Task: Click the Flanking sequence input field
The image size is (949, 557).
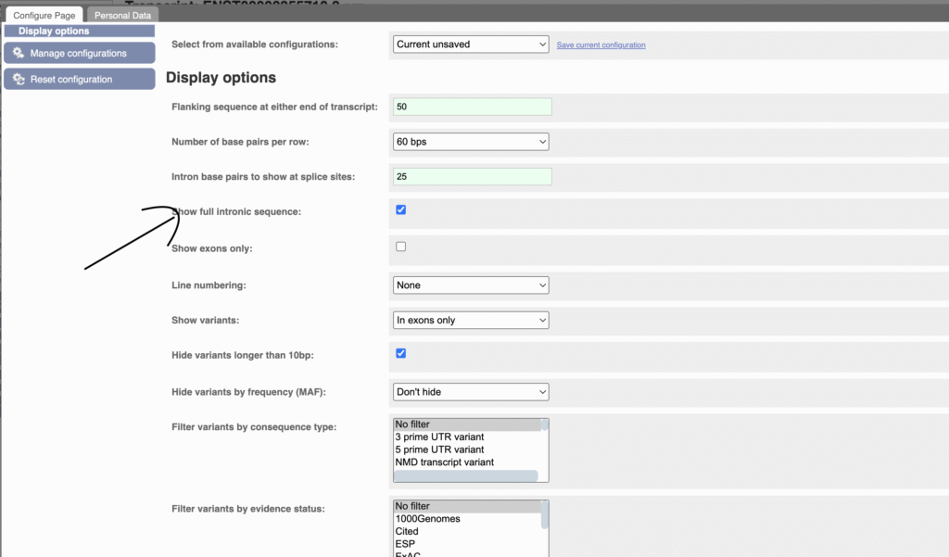Action: point(472,107)
